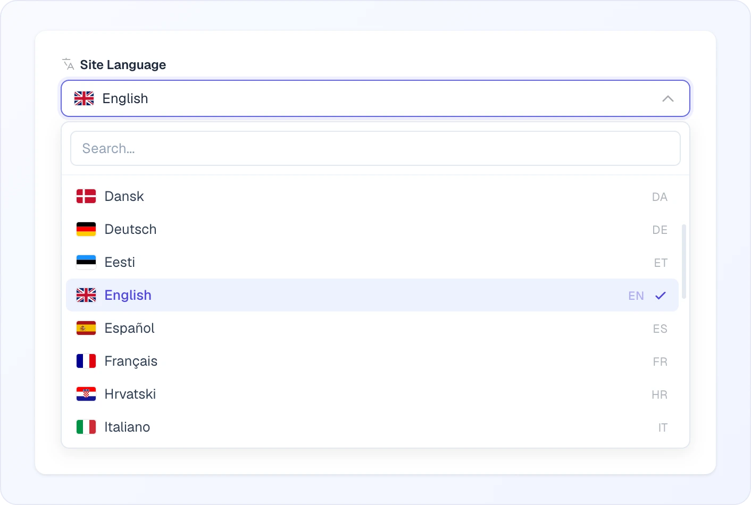The image size is (751, 505).
Task: Pick Italiano from the dropdown list
Action: (x=372, y=427)
